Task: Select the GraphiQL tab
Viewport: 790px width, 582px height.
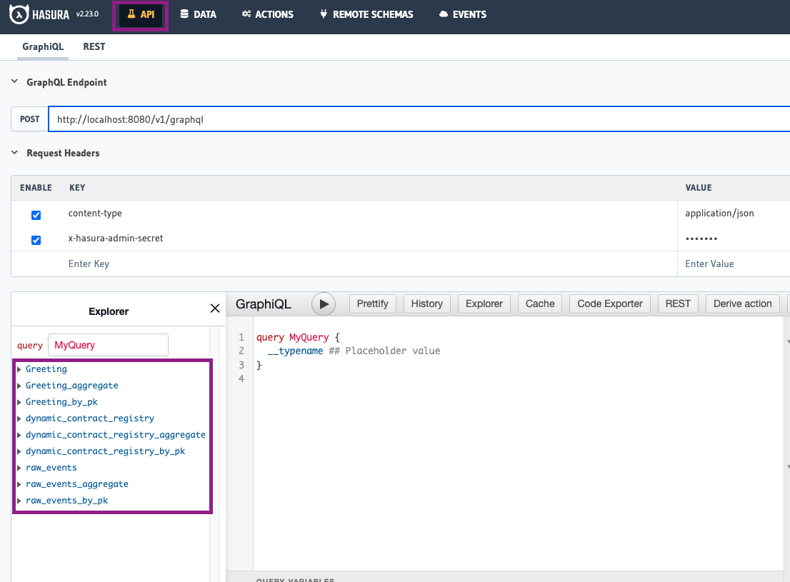Action: point(43,46)
